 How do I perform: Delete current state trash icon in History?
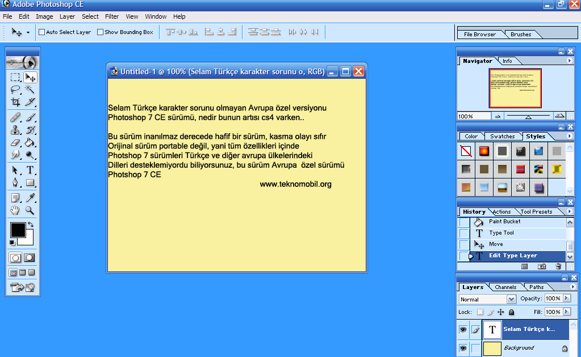coord(558,266)
